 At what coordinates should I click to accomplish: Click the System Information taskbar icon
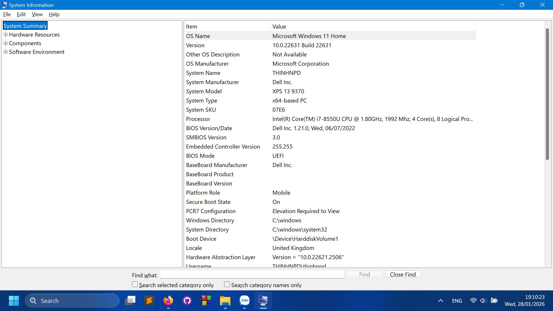click(263, 301)
